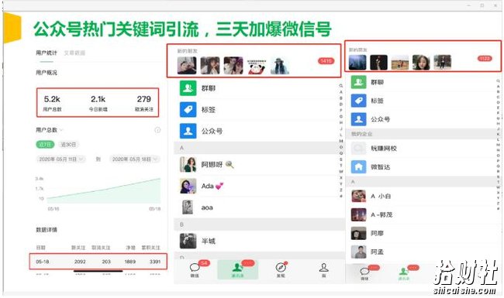Open the 2020年05月11日 start date dropdown
This screenshot has height=298, width=504.
[x=60, y=159]
